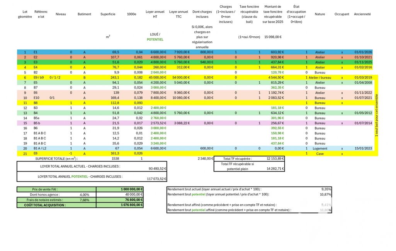
Task: Click the "Ancienneté" column header
Action: [362, 14]
